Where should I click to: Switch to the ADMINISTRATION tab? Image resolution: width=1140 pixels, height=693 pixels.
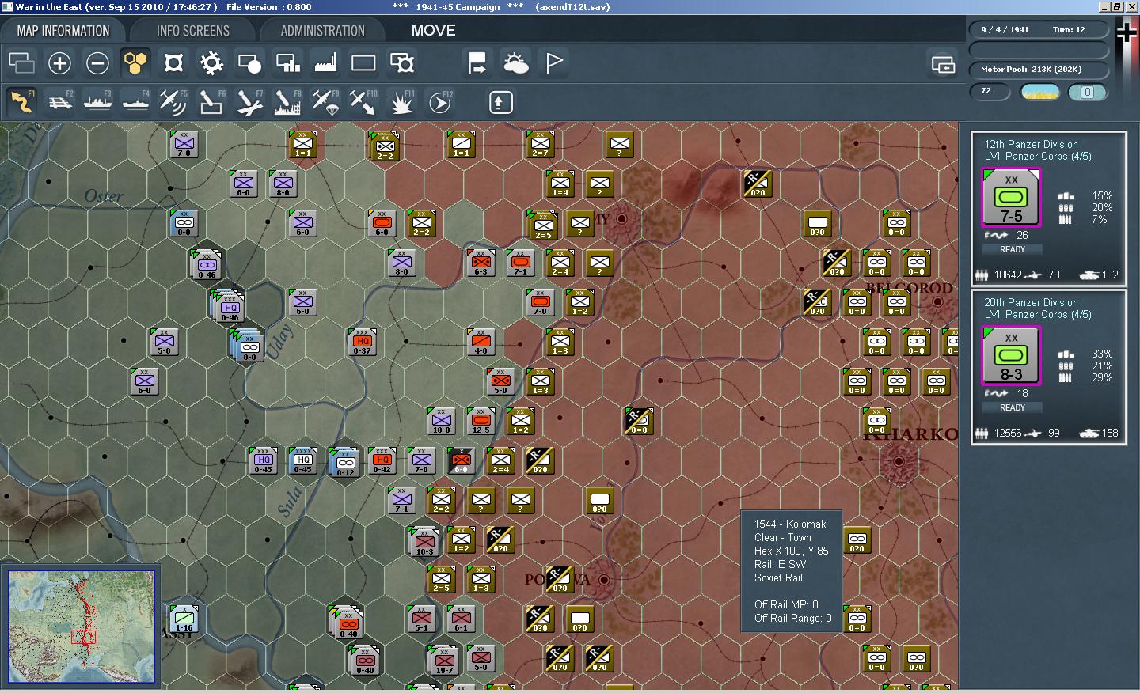322,31
